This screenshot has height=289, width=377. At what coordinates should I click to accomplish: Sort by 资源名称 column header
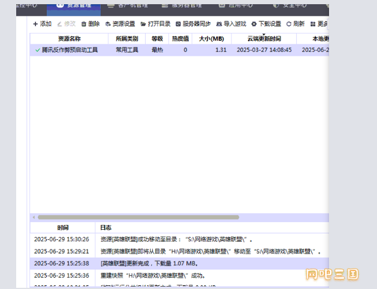(x=70, y=39)
